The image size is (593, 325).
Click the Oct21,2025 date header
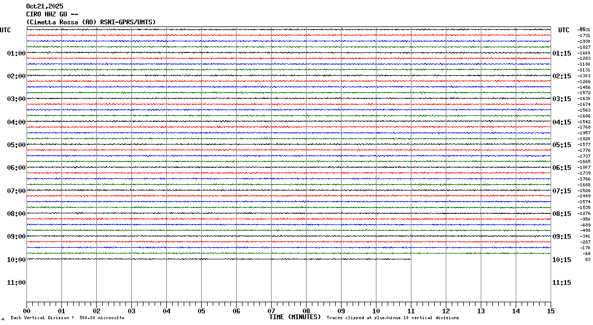point(44,6)
